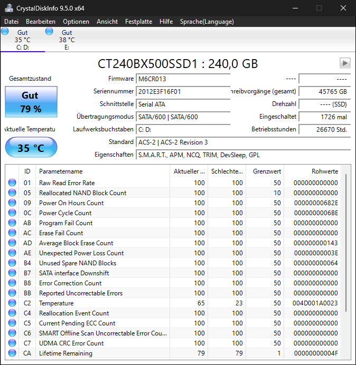This screenshot has width=356, height=365.
Task: Click the next disk arrow button
Action: [x=345, y=63]
